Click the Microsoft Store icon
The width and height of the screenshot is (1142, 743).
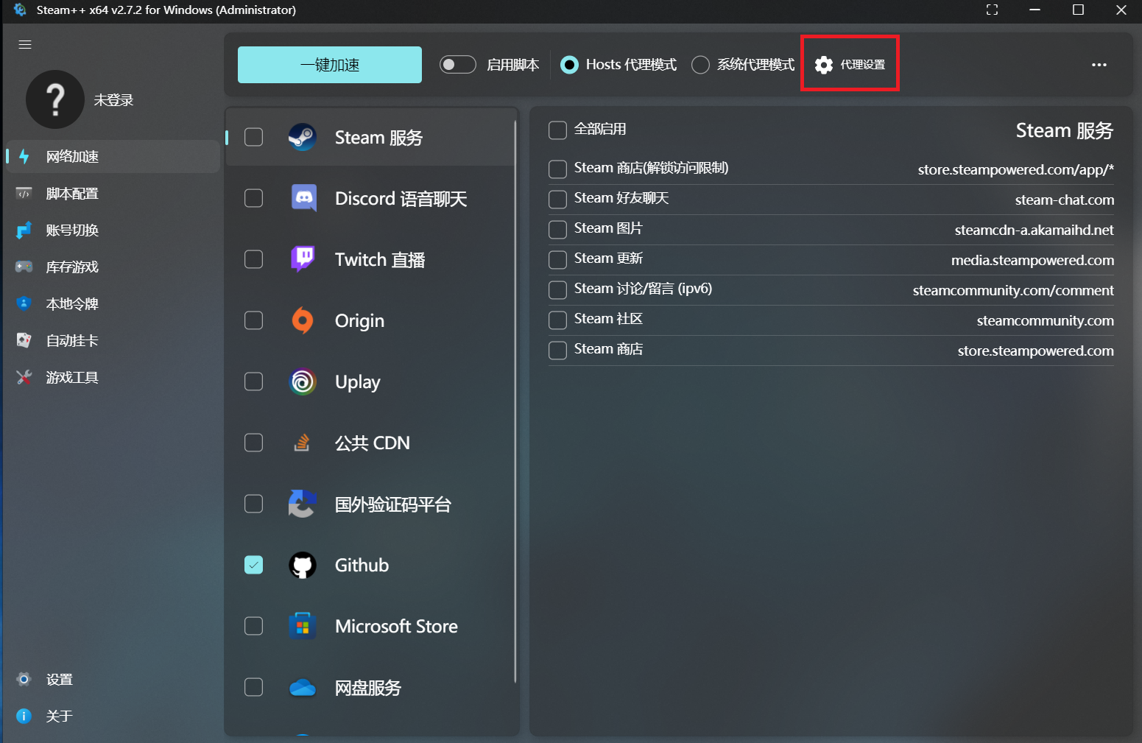(303, 626)
